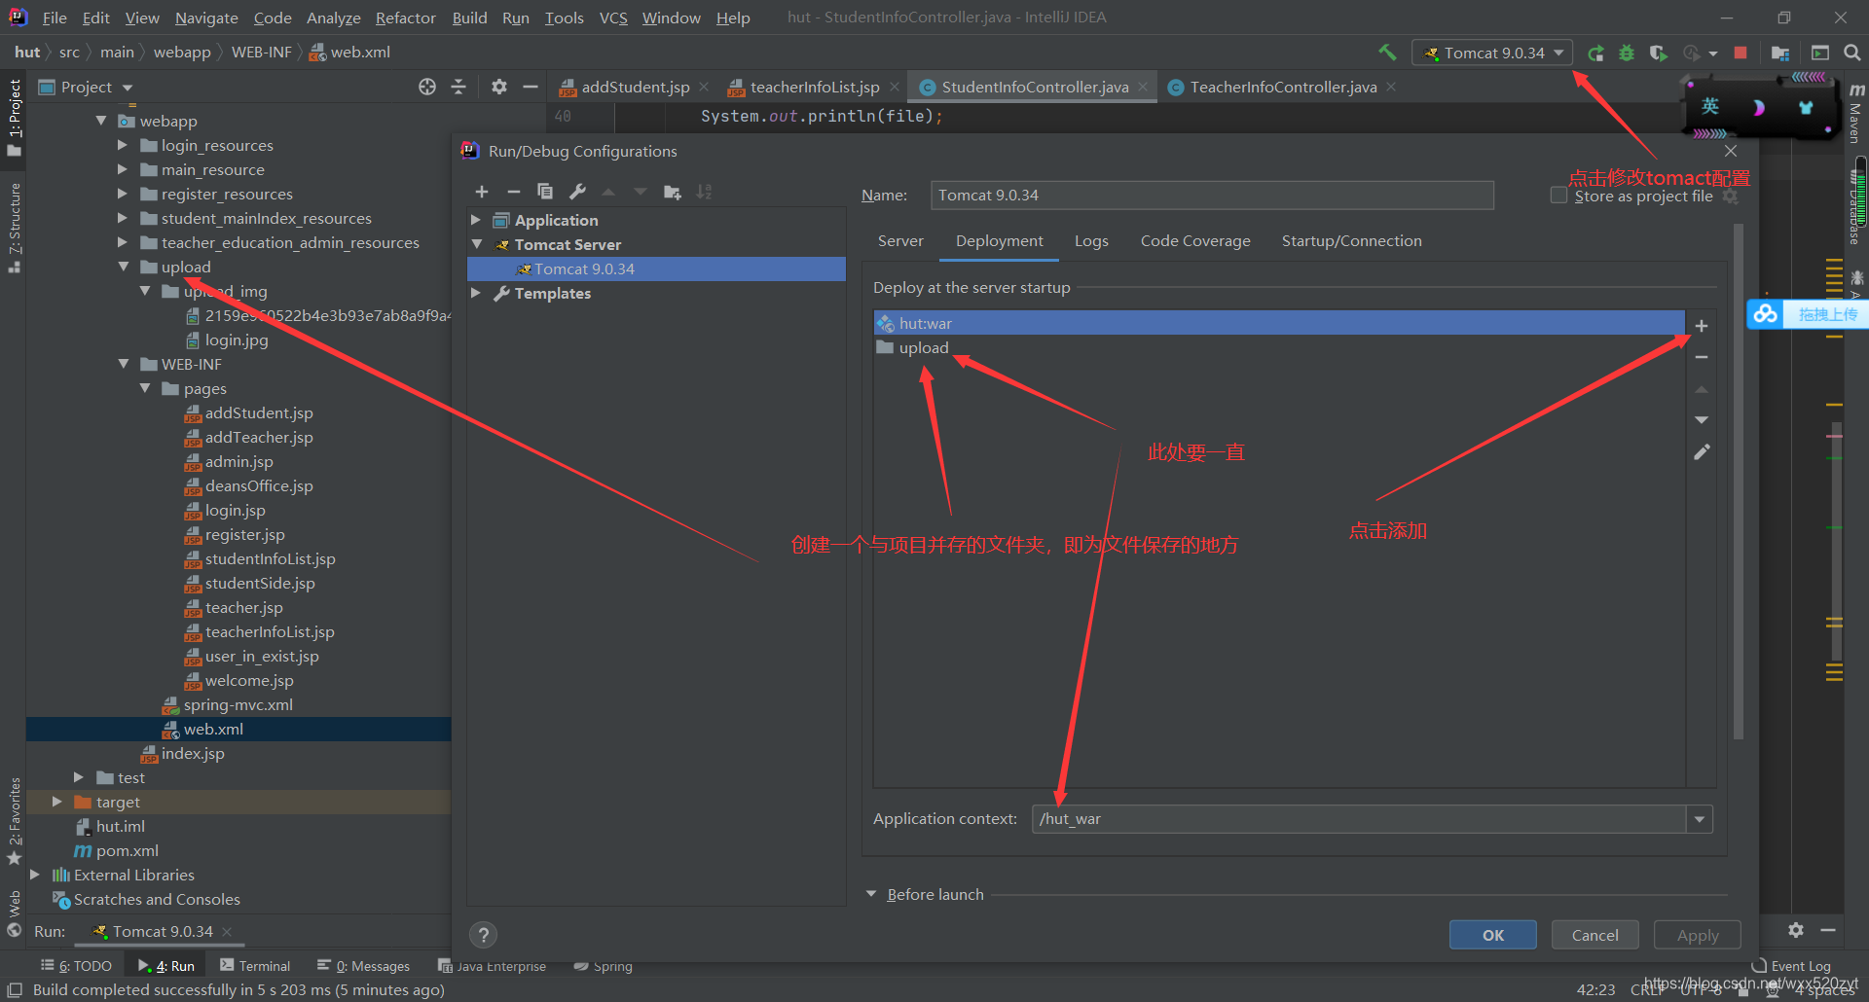Screen dimensions: 1869x1002
Task: Click the Edit Templates wrench icon
Action: [577, 192]
